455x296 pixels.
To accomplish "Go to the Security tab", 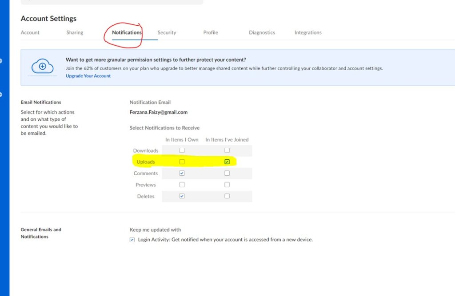I will tap(167, 32).
